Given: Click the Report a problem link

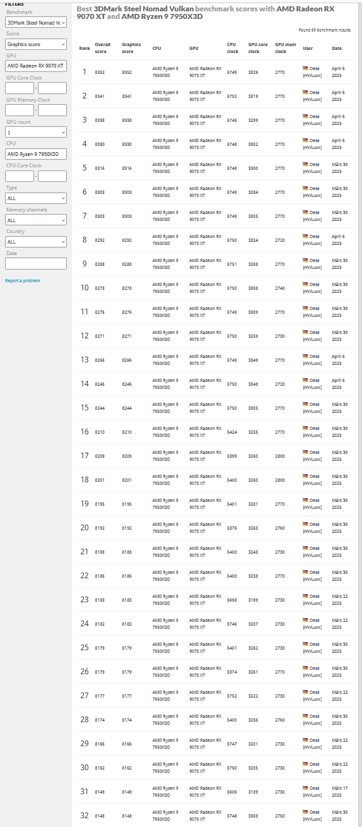Looking at the screenshot, I should (x=22, y=280).
